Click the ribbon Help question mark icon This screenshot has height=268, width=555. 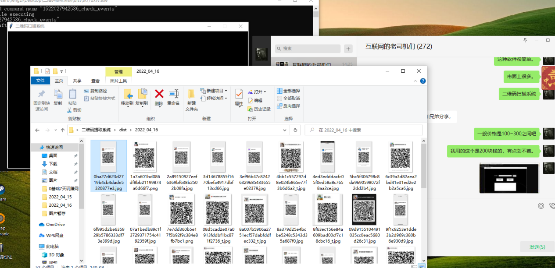pyautogui.click(x=423, y=81)
